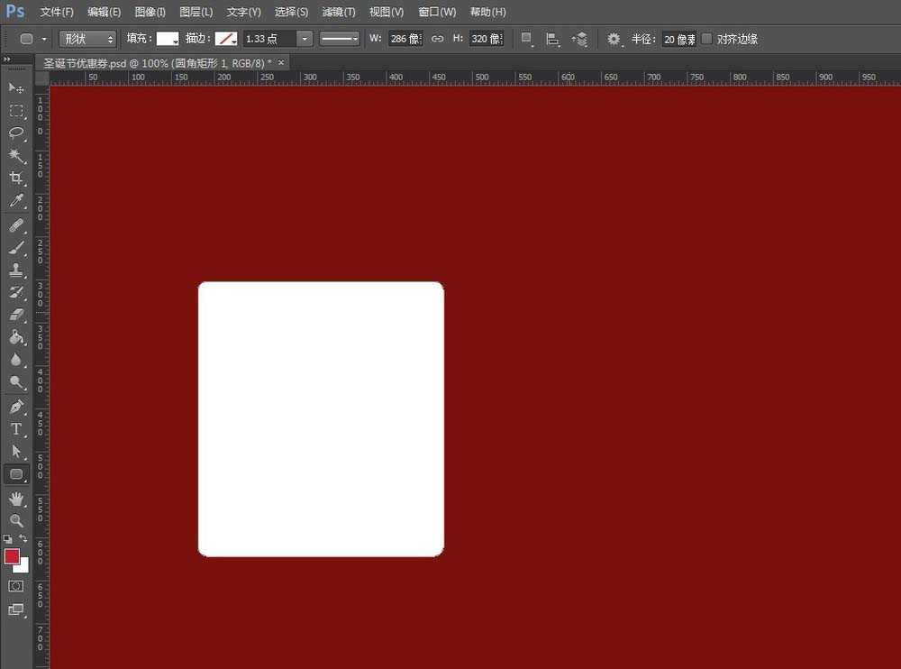This screenshot has height=669, width=901.
Task: Open the 形状 tool mode dropdown
Action: pyautogui.click(x=87, y=39)
